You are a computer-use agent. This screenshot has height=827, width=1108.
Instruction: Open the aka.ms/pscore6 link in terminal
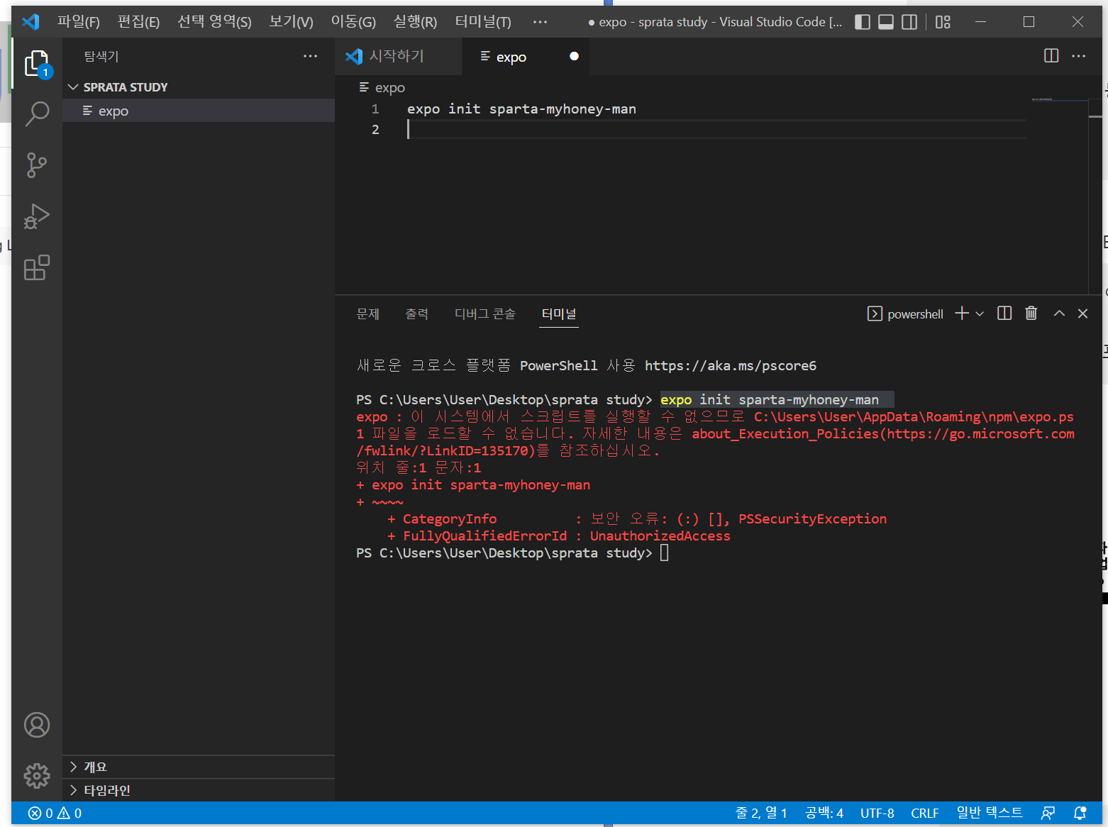(730, 365)
